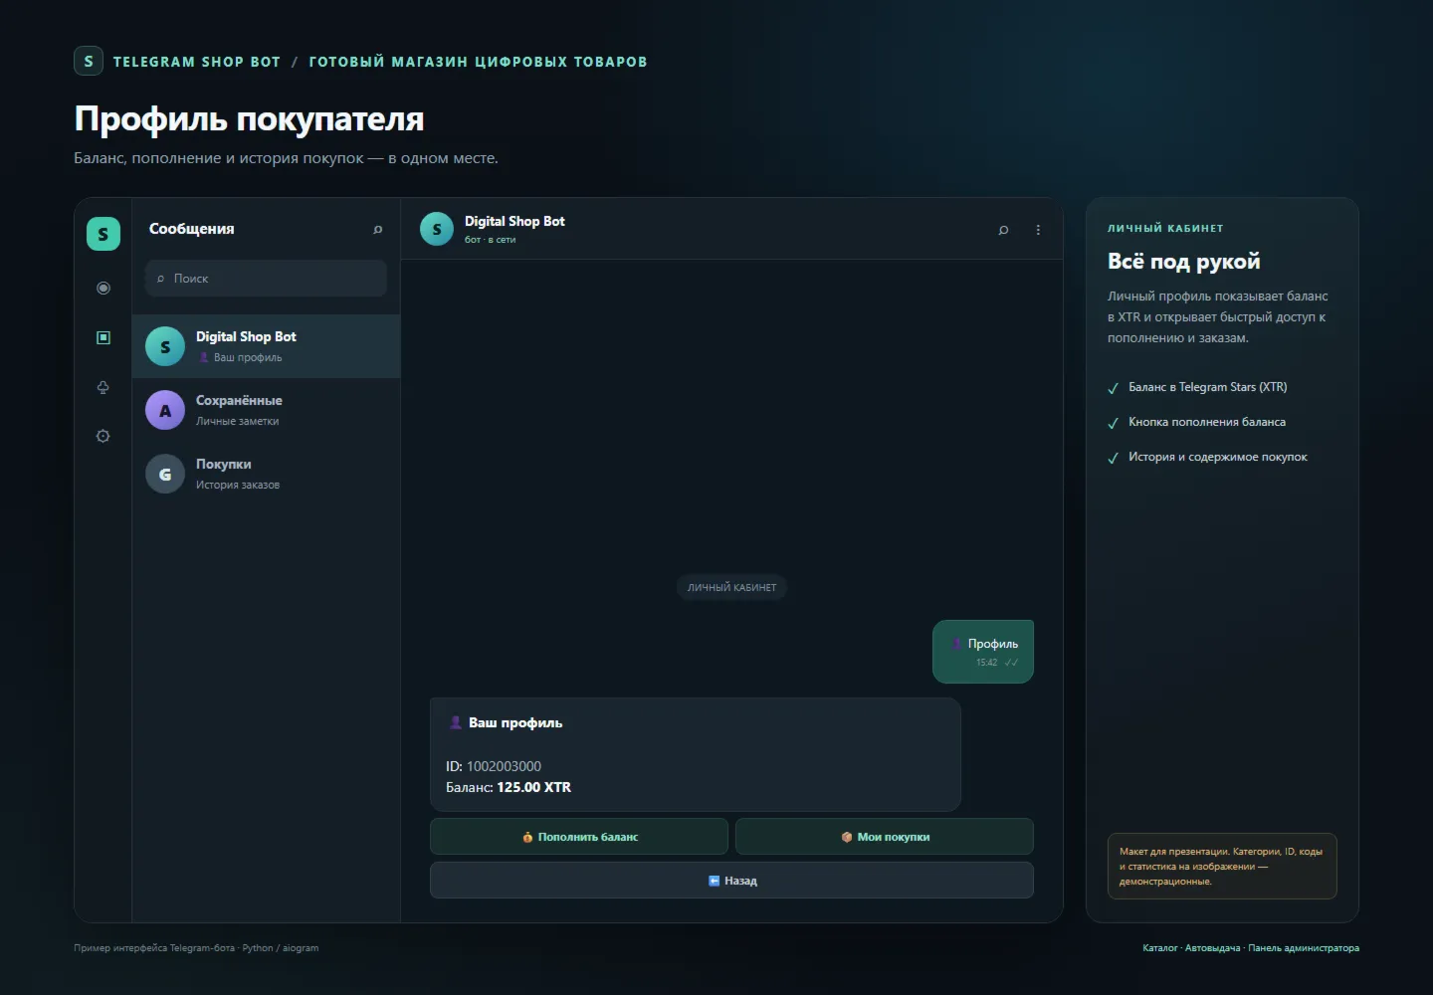Click the search icon in the chat header
Screen dimensions: 1433x995
(x=1003, y=230)
